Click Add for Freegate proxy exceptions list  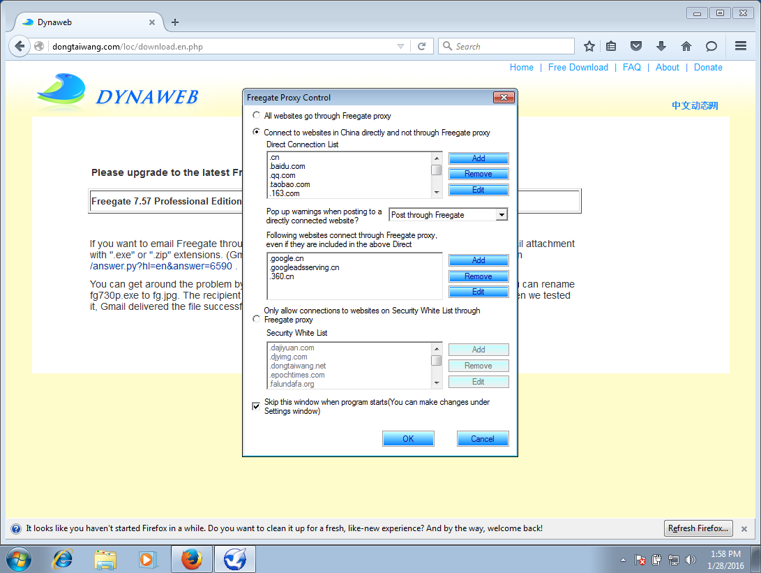pyautogui.click(x=479, y=260)
